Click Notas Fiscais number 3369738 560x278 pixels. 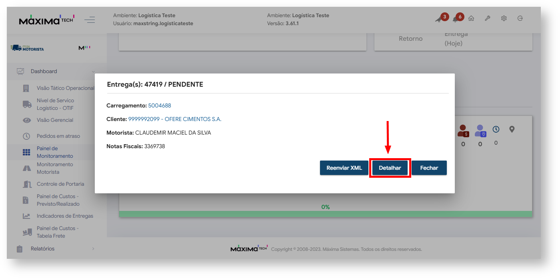(154, 146)
